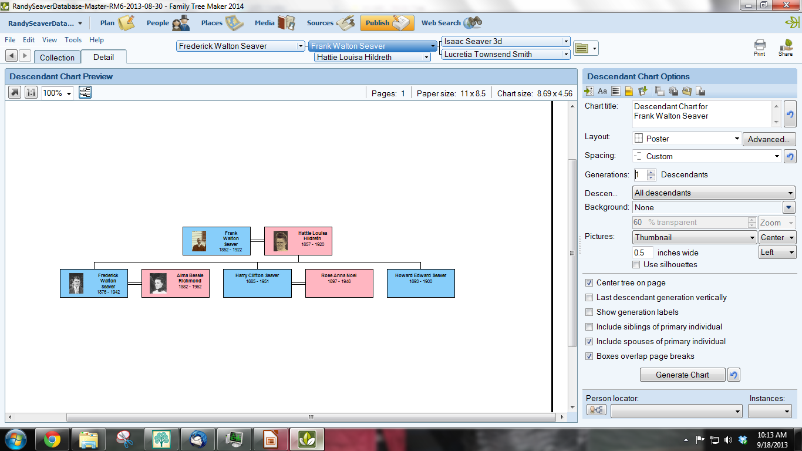Check Include siblings of primary individual
This screenshot has width=802, height=451.
tap(589, 327)
